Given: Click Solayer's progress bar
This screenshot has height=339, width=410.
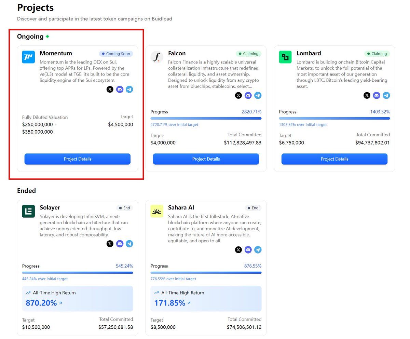Looking at the screenshot, I should (78, 273).
